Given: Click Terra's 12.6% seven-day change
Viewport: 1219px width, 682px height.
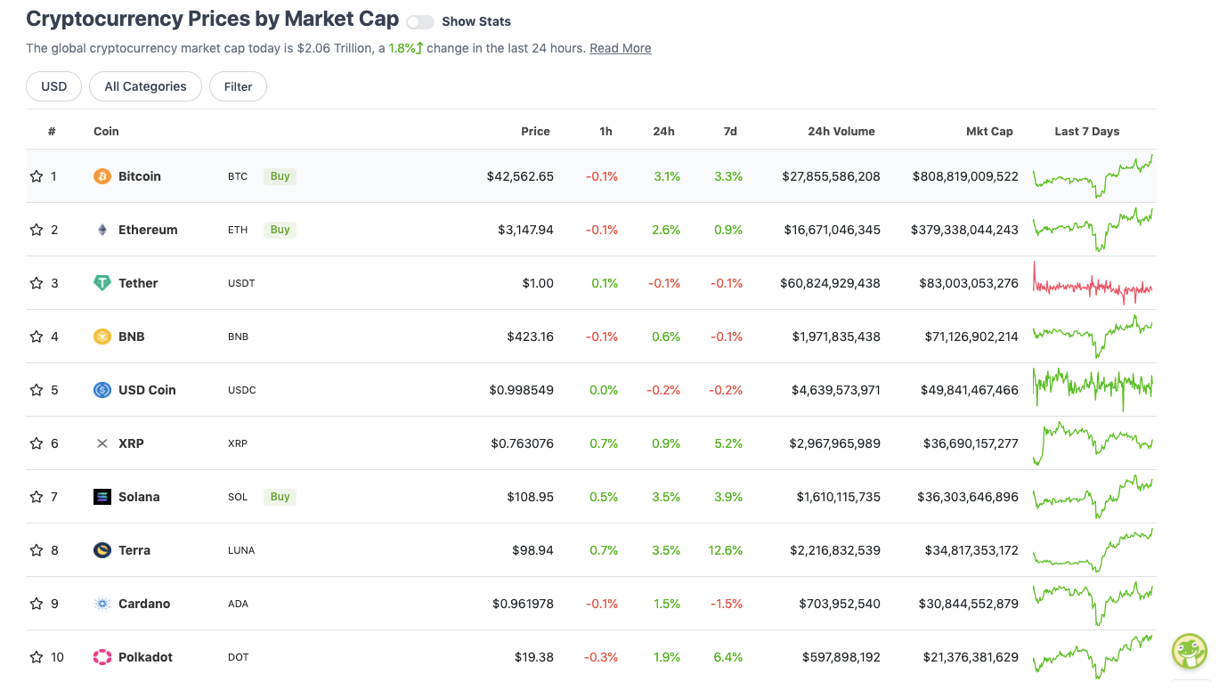Looking at the screenshot, I should pos(726,550).
